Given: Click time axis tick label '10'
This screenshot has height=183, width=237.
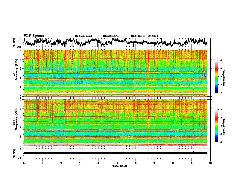Looking at the screenshot, I should coord(210,163).
